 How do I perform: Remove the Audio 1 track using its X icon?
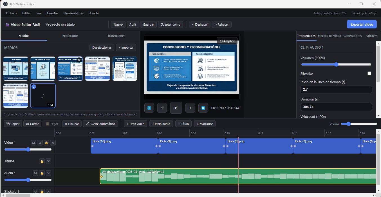(x=48, y=173)
